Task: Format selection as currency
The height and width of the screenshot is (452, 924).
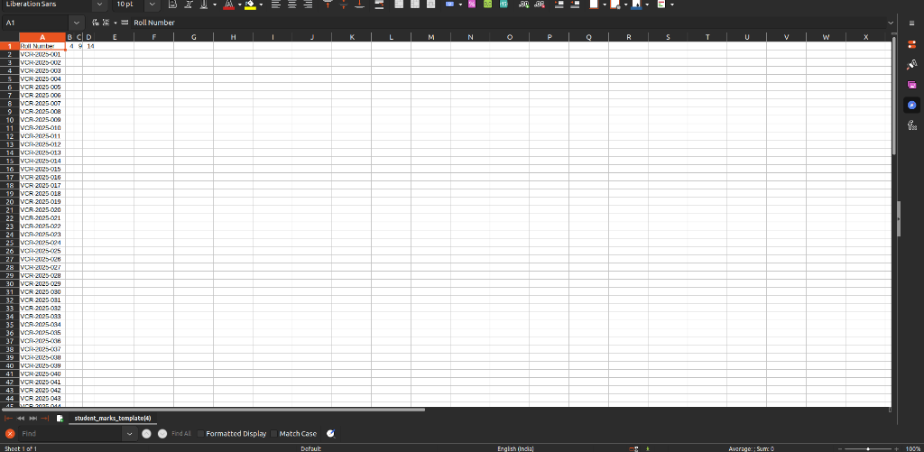Action: click(x=450, y=5)
